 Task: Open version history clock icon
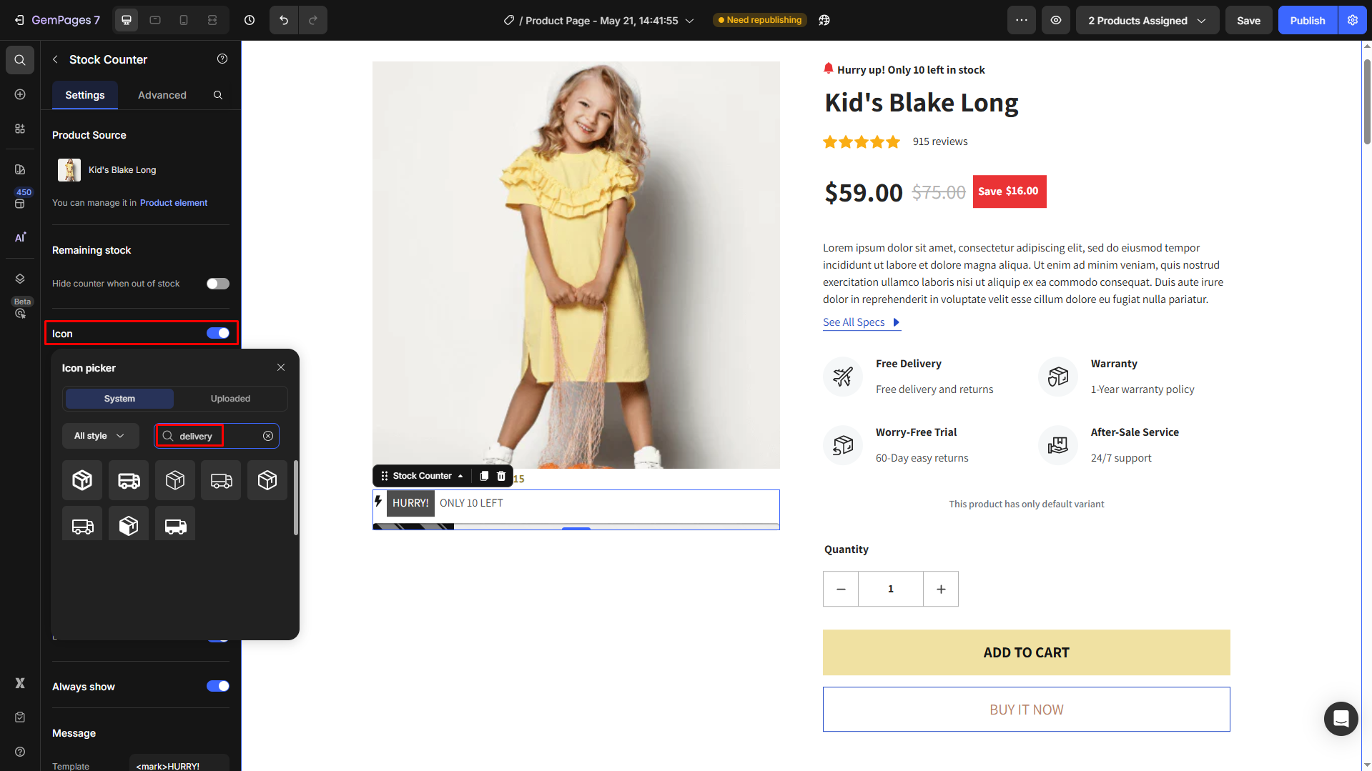[250, 20]
